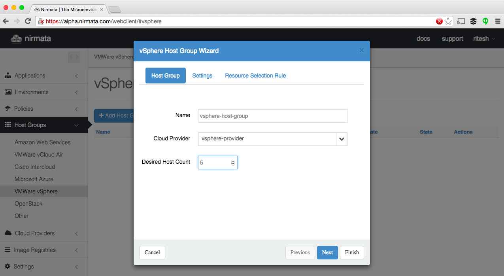Open the Chrome hamburger menu
Image resolution: width=504 pixels, height=276 pixels.
click(497, 21)
